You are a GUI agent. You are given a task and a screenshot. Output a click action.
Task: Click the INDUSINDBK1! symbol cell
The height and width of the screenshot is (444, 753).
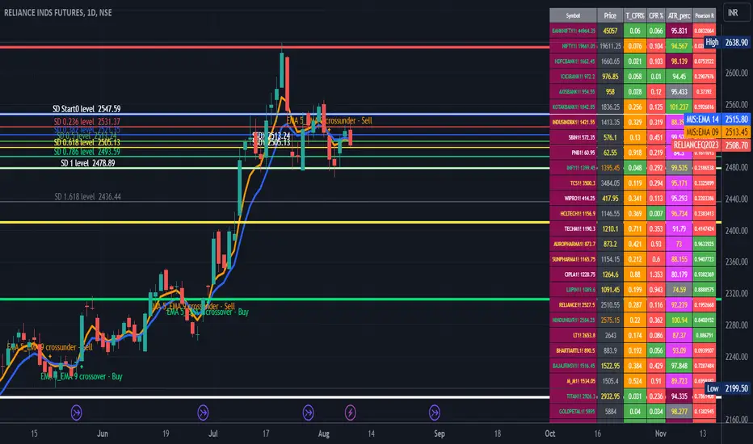[573, 122]
